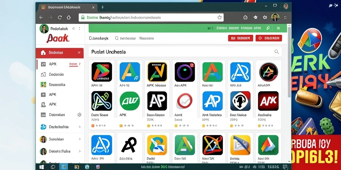Click the Paak logo
This screenshot has width=341, height=170.
[58, 38]
